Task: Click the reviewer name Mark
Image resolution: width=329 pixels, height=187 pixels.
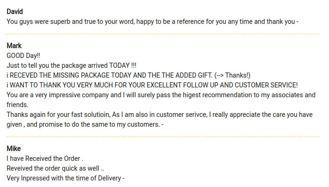Action: pyautogui.click(x=14, y=45)
